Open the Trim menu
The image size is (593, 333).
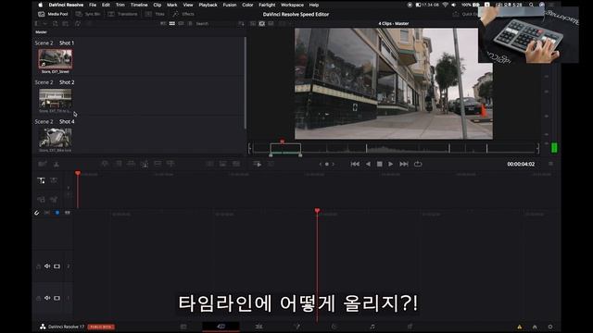[120, 5]
